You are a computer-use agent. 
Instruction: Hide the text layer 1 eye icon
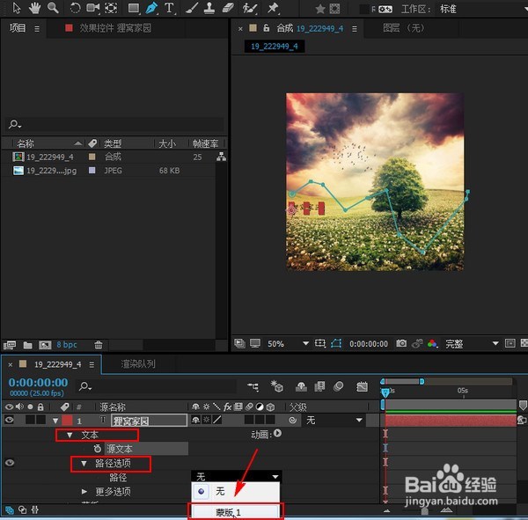click(x=10, y=420)
